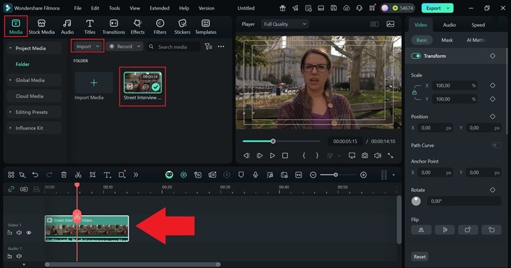This screenshot has width=511, height=268.
Task: Delete clip with the trash icon
Action: tap(64, 175)
